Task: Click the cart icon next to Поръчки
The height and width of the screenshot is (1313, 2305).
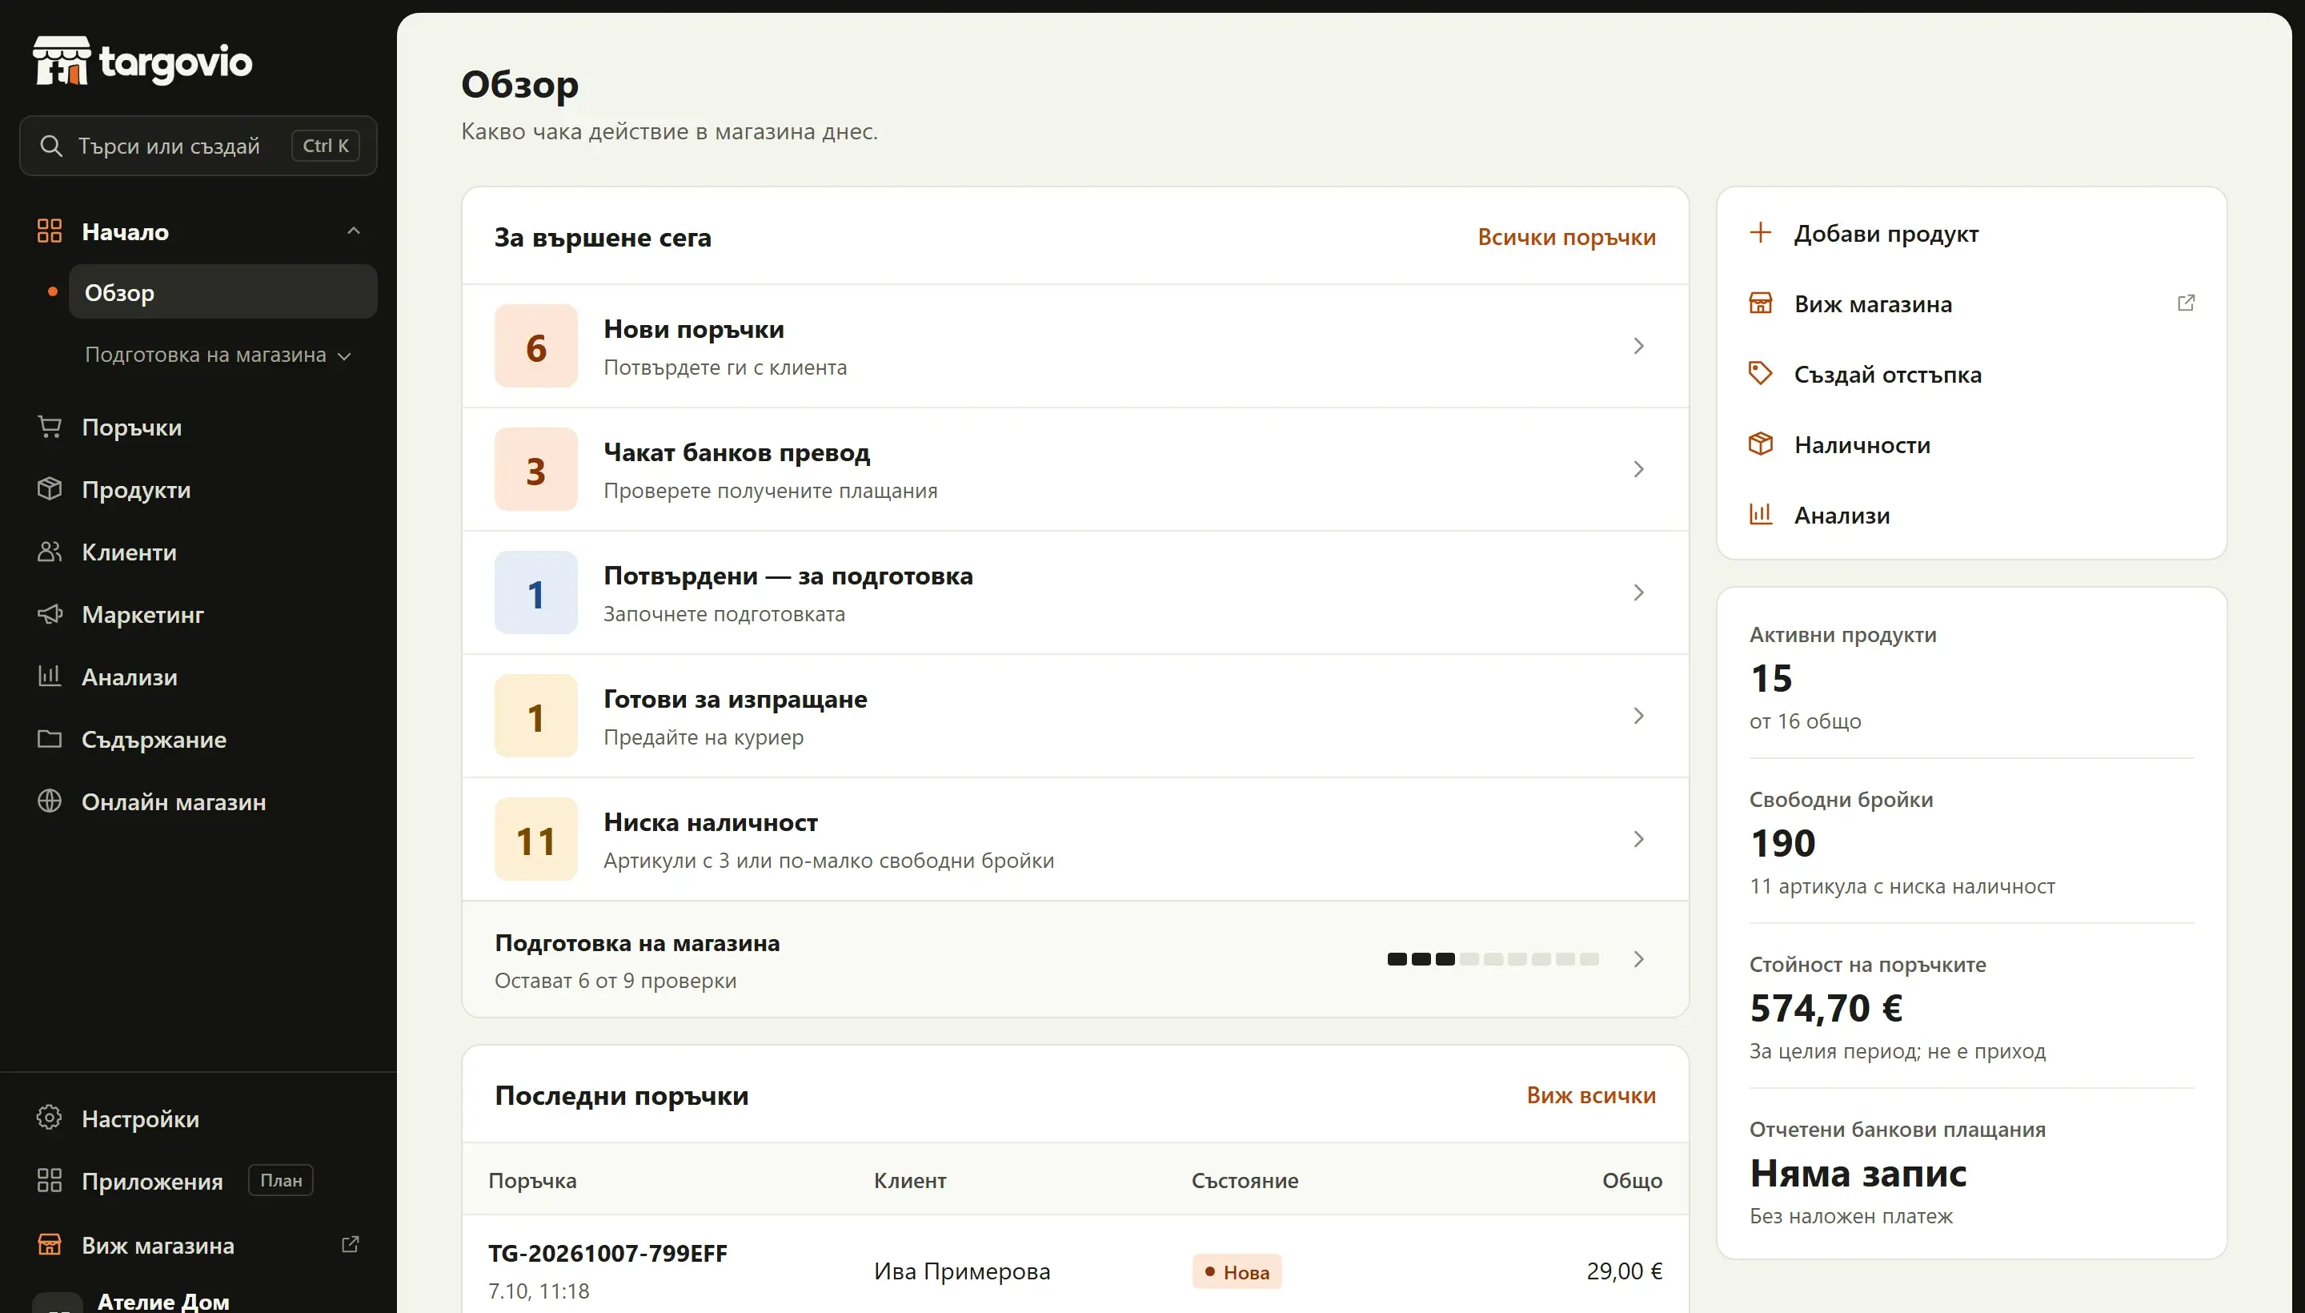Action: [x=50, y=427]
